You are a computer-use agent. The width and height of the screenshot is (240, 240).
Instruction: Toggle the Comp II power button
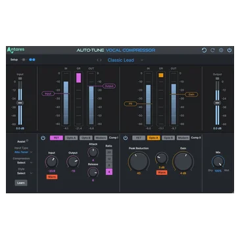[x=126, y=138]
